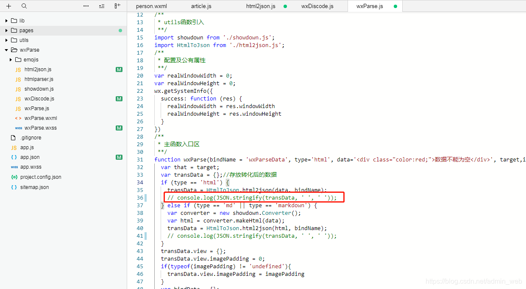This screenshot has height=289, width=526.
Task: Click 'function wxParse' declaration line
Action: (x=340, y=159)
